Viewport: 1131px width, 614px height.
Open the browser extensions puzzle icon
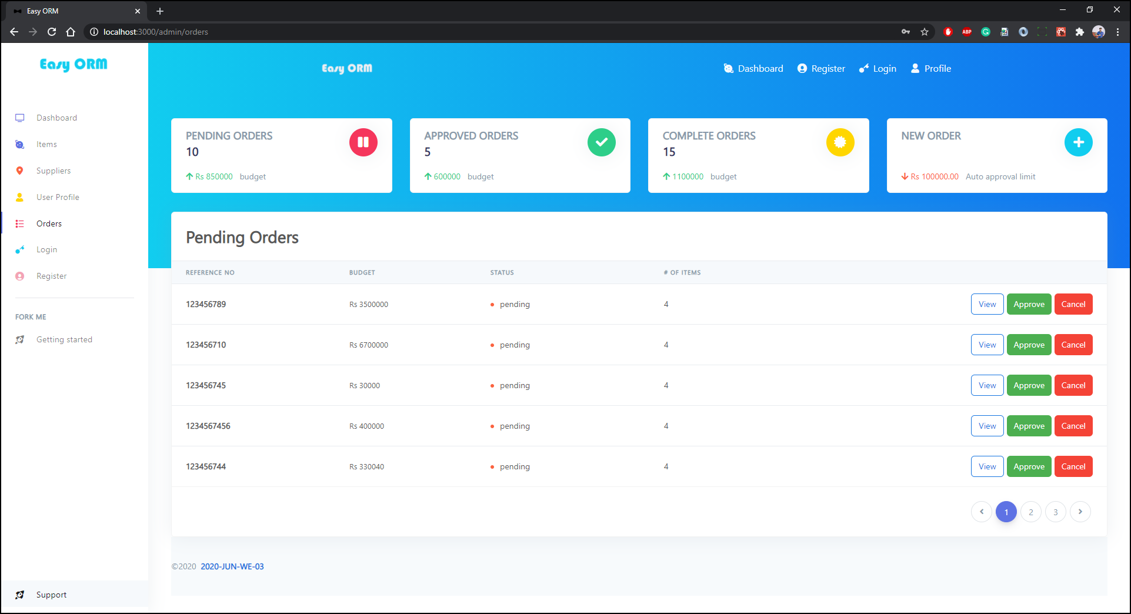1079,32
